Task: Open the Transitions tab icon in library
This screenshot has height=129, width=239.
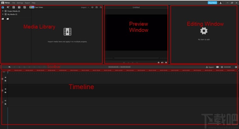Action: coord(13,7)
